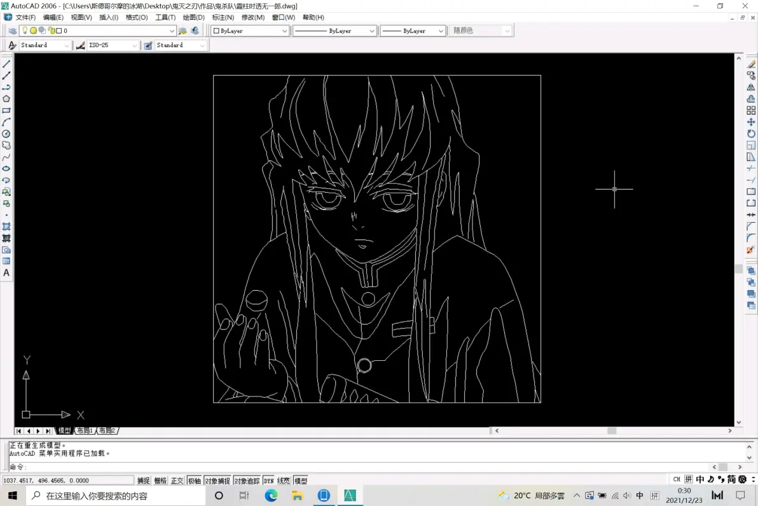Open Task View on taskbar

tap(244, 496)
